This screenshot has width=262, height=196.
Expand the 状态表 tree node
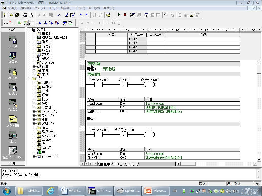coord(34,50)
